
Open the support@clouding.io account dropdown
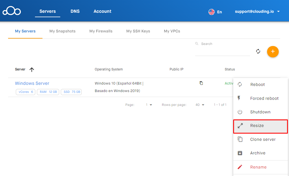click(257, 12)
